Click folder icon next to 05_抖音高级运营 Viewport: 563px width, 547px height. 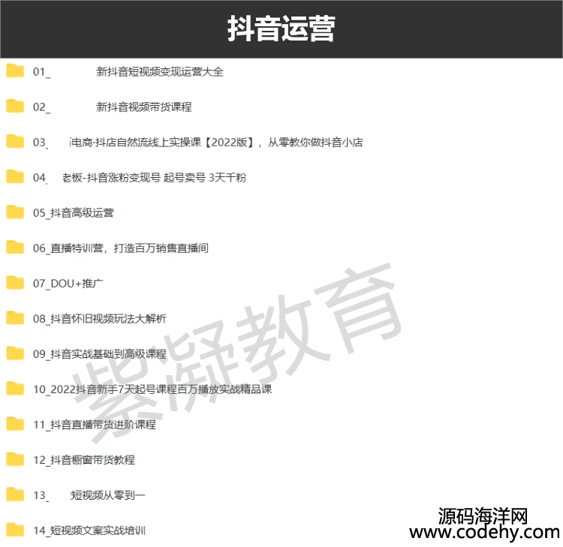(x=15, y=212)
